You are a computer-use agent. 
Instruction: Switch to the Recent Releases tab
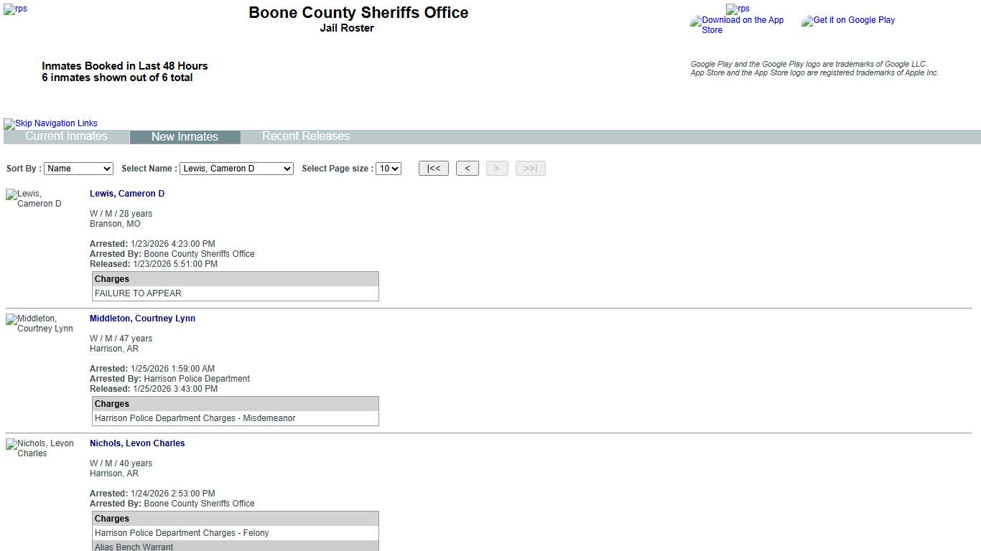click(x=305, y=136)
